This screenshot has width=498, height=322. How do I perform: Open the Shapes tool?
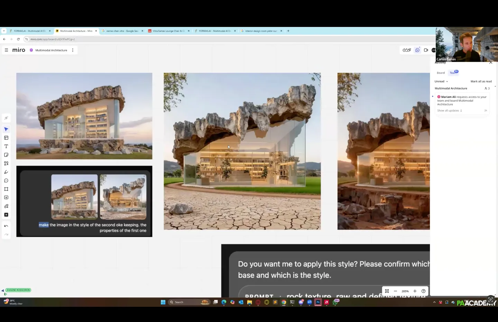(6, 163)
